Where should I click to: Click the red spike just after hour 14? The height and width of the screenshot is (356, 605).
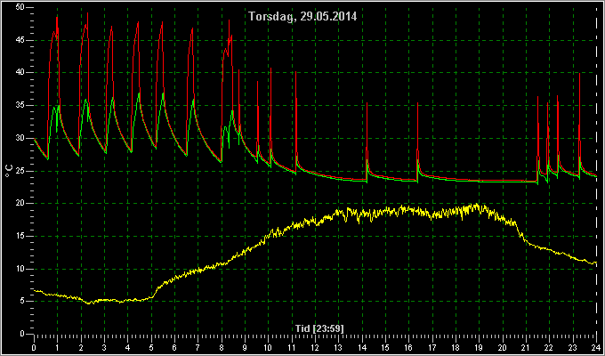coord(367,104)
